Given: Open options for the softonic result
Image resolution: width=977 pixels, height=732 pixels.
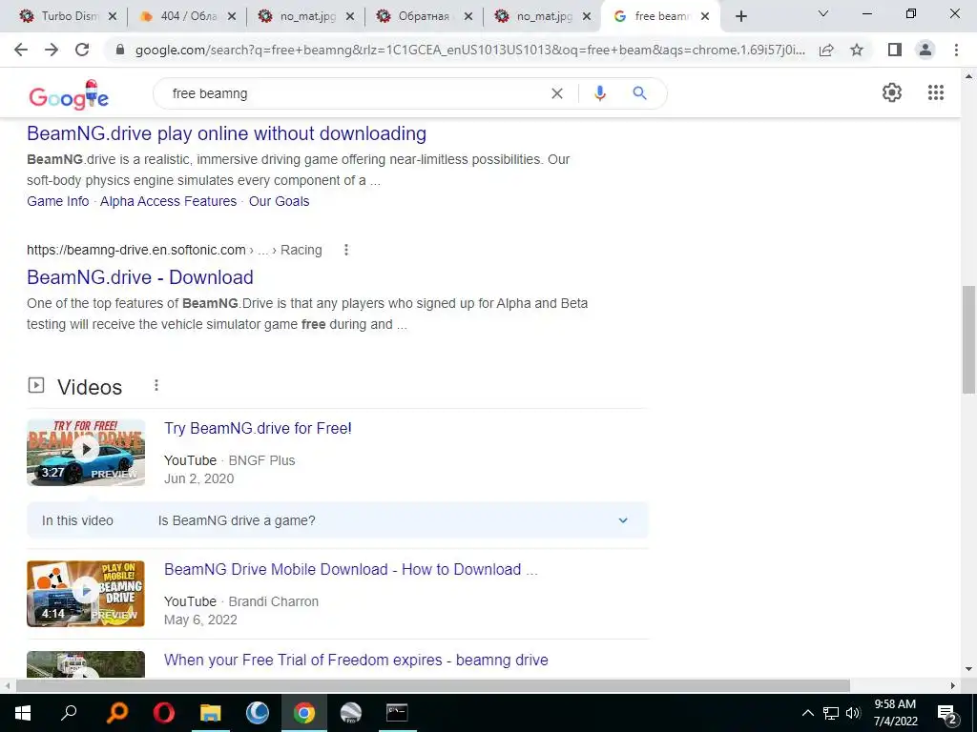Looking at the screenshot, I should [x=345, y=250].
